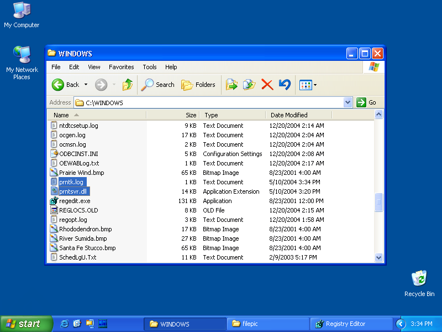The width and height of the screenshot is (442, 332).
Task: Open the Edit menu
Action: tap(74, 67)
